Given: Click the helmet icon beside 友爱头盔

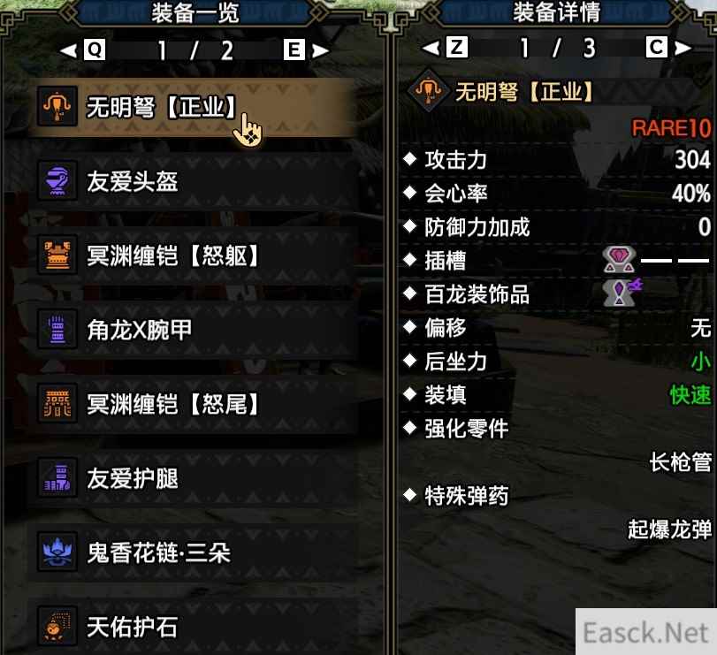Looking at the screenshot, I should tap(57, 181).
